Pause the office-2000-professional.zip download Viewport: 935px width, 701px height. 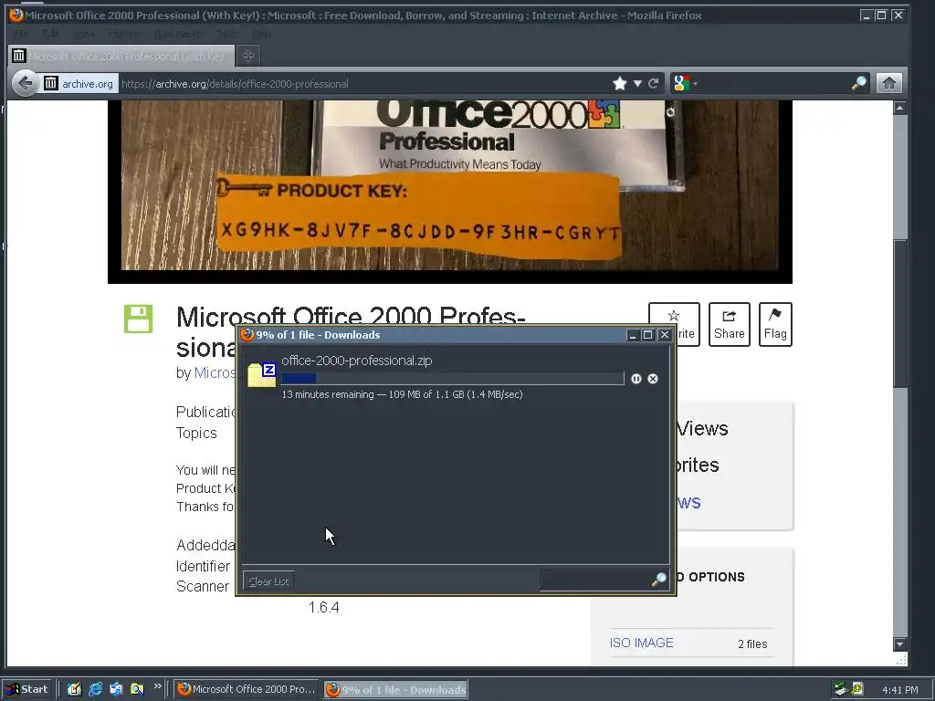click(636, 379)
